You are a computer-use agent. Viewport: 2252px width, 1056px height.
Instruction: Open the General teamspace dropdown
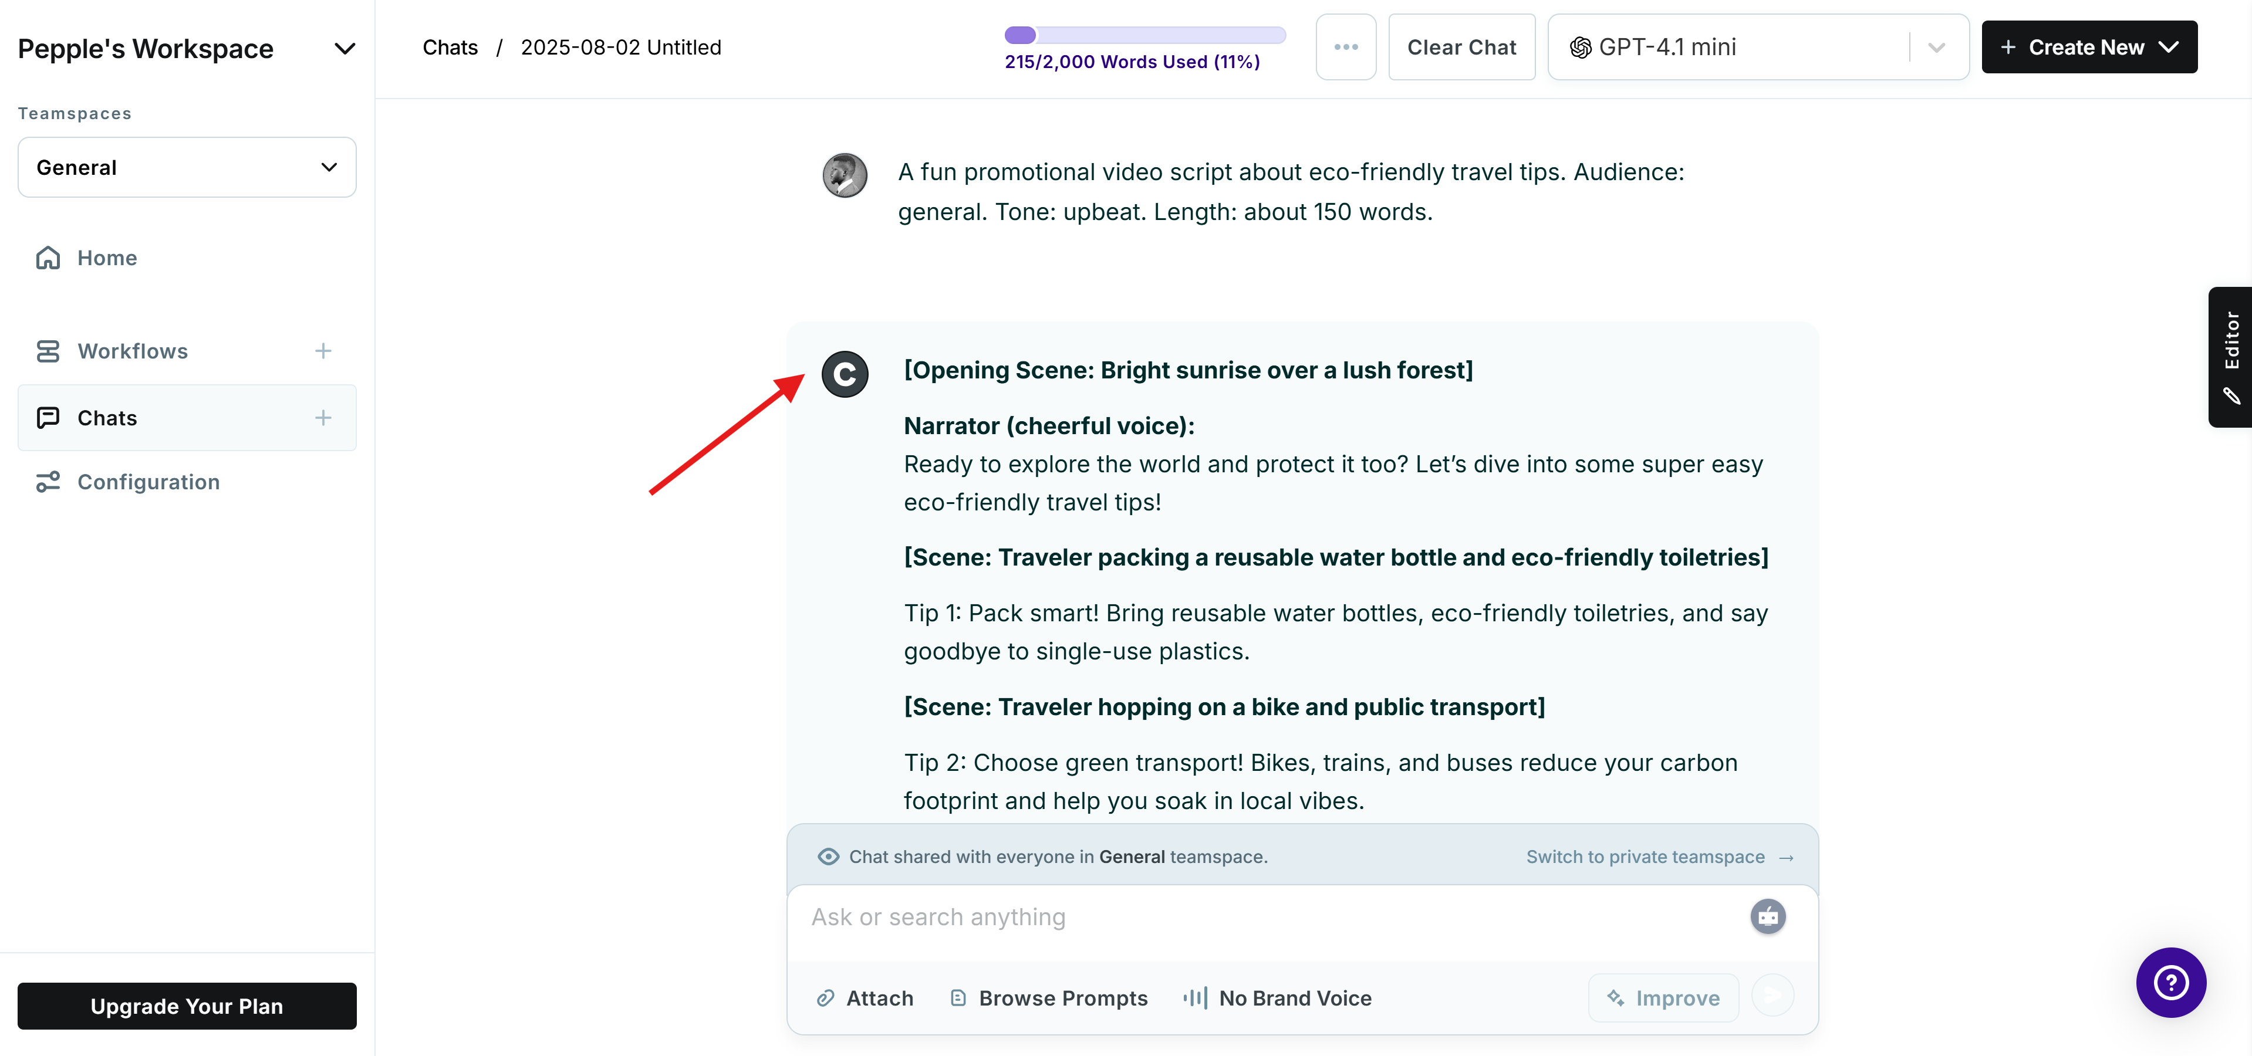click(186, 167)
